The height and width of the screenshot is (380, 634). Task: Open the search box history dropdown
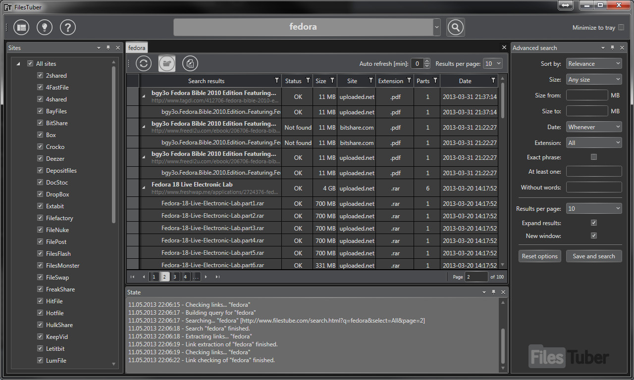(x=436, y=27)
